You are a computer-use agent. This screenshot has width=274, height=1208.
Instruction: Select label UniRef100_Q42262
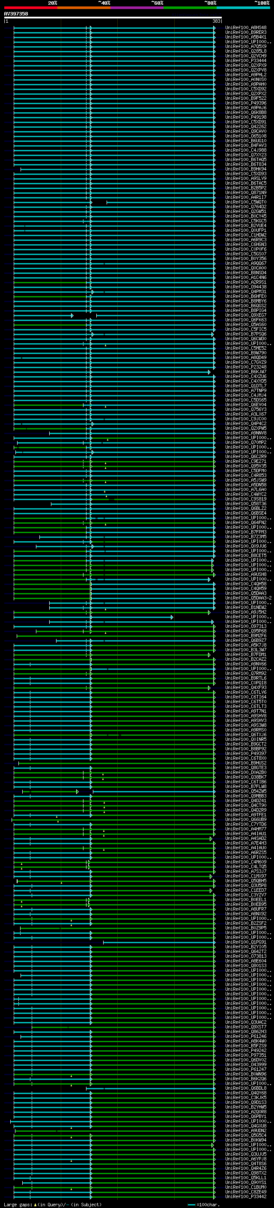point(246,126)
